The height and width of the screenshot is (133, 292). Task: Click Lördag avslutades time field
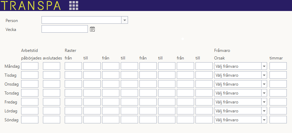(x=52, y=111)
